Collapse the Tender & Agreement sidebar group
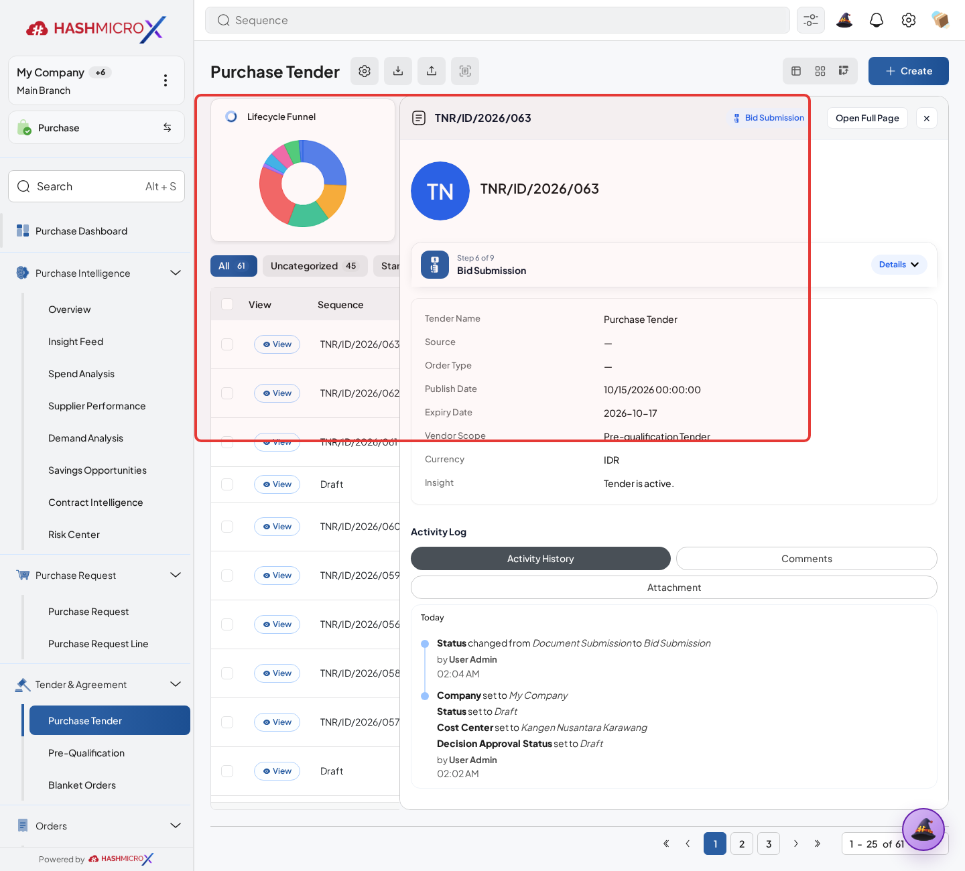Viewport: 965px width, 871px height. [176, 684]
